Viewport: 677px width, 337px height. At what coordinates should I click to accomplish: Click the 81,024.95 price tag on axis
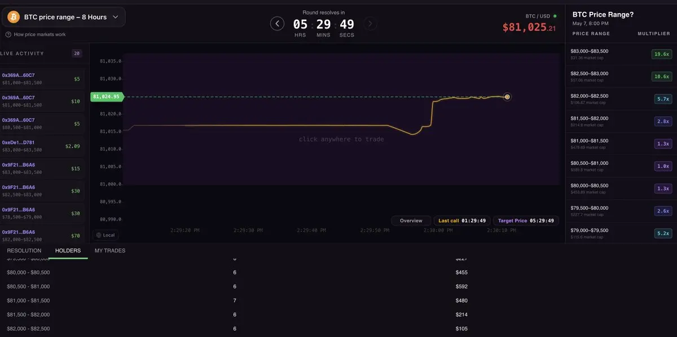coord(107,97)
